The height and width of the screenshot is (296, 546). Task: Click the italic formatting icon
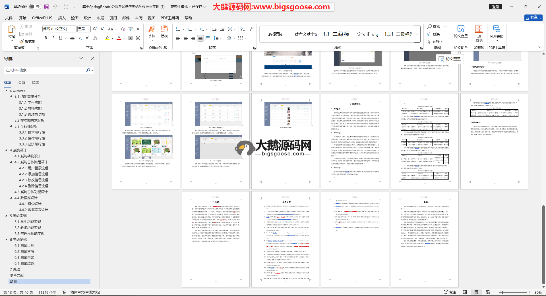(53, 38)
